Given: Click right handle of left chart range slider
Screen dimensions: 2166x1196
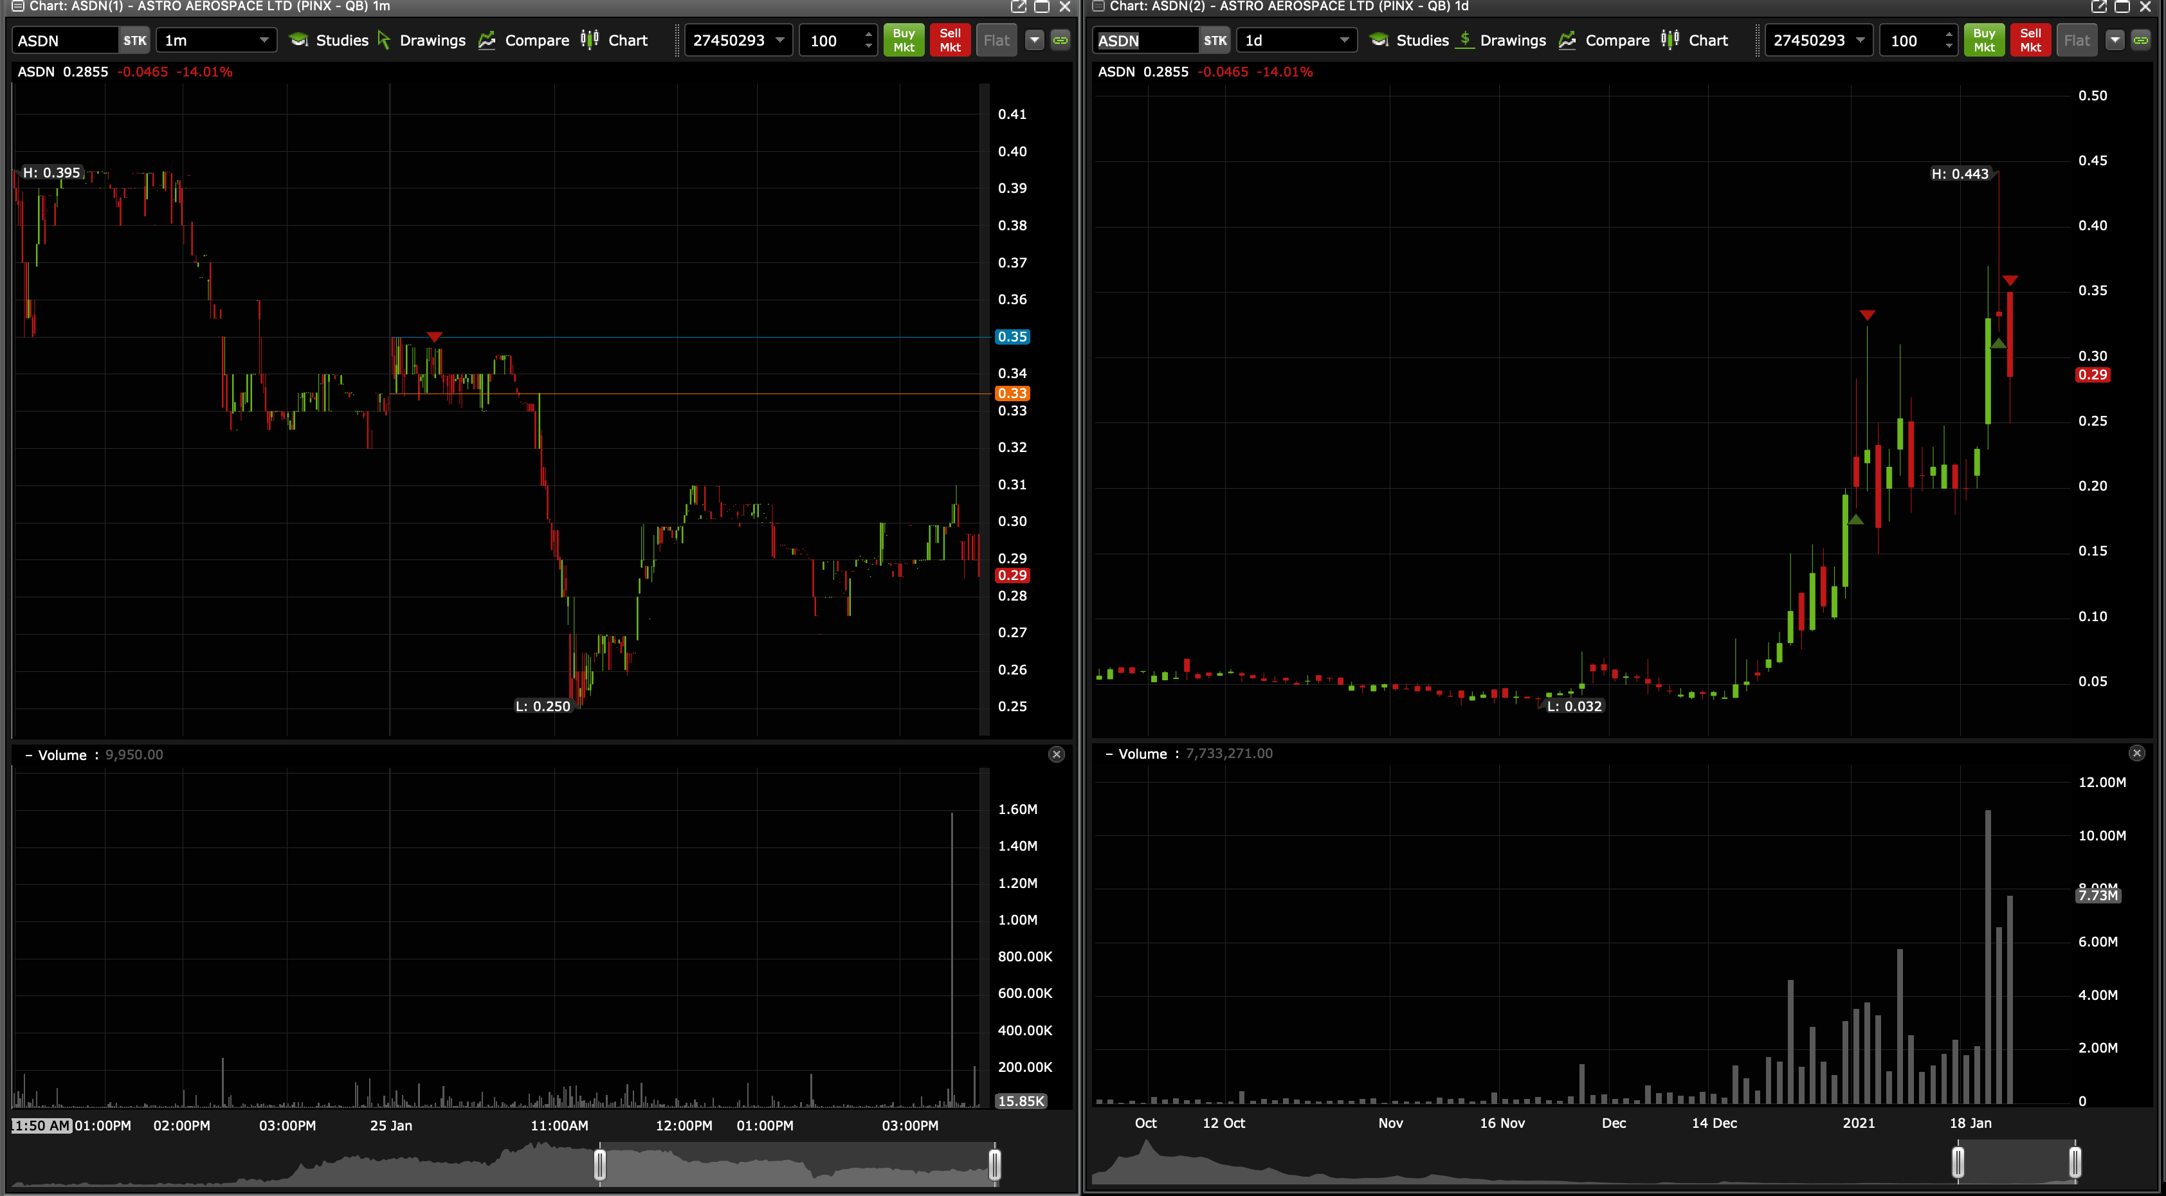Looking at the screenshot, I should tap(995, 1165).
